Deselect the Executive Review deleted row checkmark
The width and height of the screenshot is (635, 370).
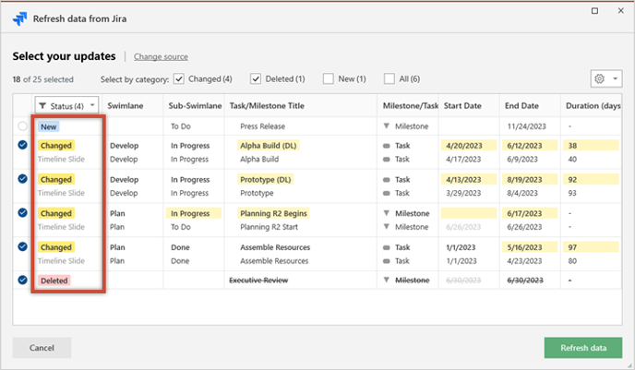click(22, 280)
